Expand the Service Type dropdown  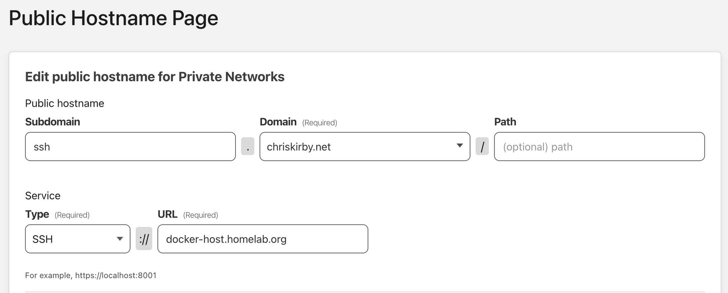pos(120,239)
